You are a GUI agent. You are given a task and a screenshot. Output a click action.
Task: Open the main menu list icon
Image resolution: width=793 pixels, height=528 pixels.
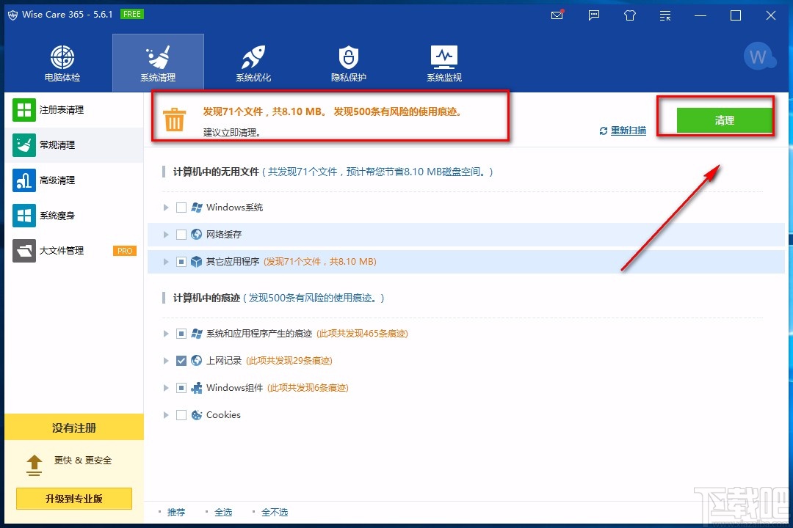[665, 15]
